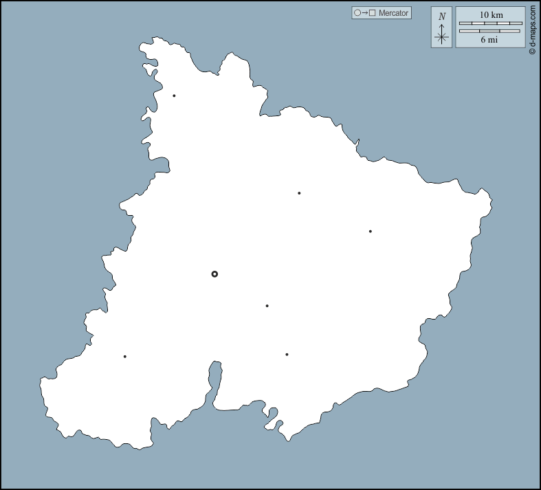Click the circle symbol in Mercator legend
Screen dimensions: 541x490
coord(357,13)
